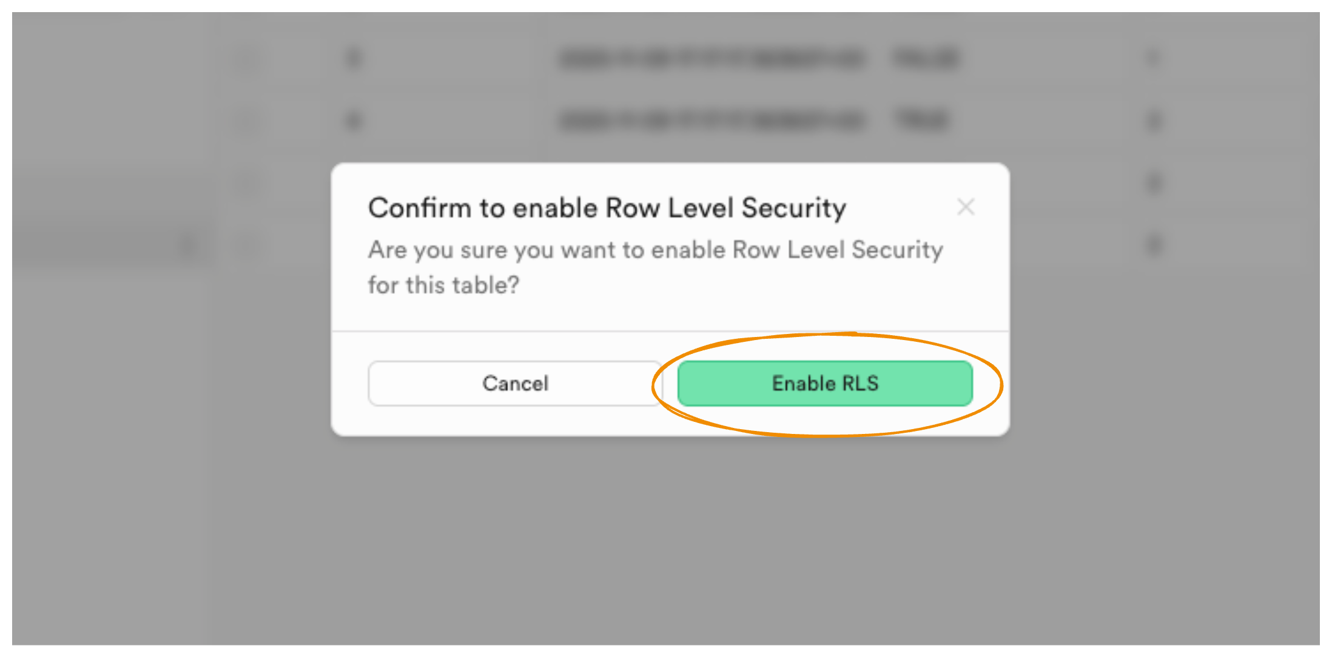Click the blurred FALSE cell in first row
Screen dimensions: 1332x657
pyautogui.click(x=926, y=59)
